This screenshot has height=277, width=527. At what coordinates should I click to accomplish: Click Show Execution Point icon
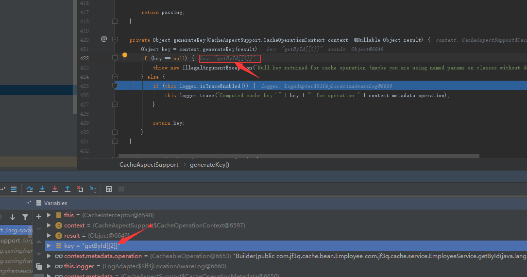[14, 189]
